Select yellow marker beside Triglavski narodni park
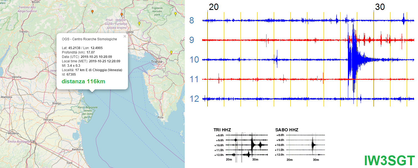Image resolution: width=418 pixels, height=168 pixels. pos(175,14)
